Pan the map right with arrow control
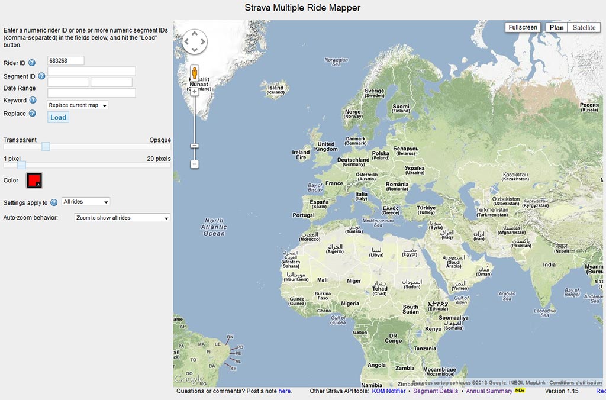The width and height of the screenshot is (606, 400). click(202, 41)
